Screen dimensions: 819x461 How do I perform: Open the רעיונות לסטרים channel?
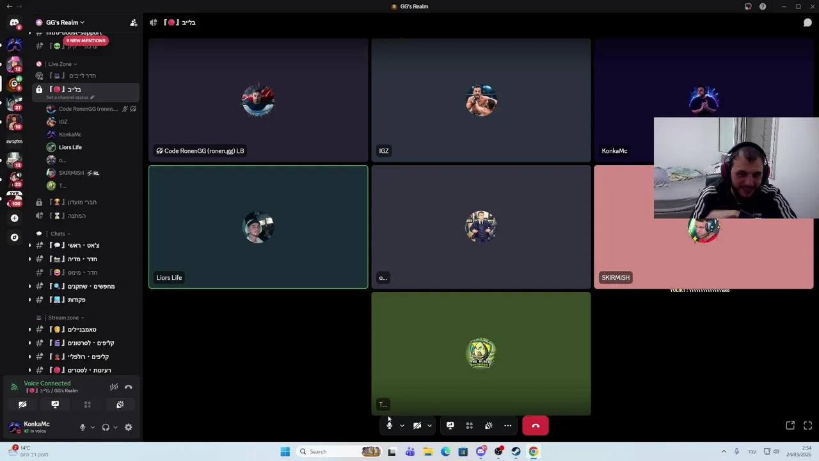pyautogui.click(x=86, y=370)
